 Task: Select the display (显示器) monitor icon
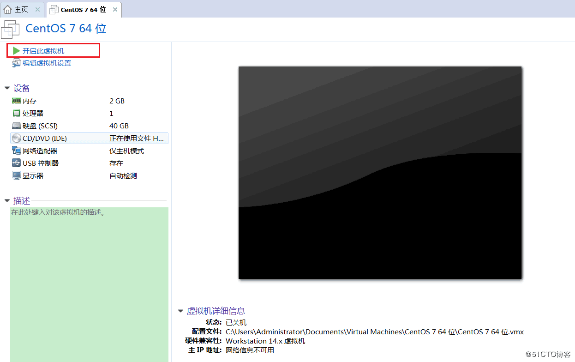(x=17, y=175)
